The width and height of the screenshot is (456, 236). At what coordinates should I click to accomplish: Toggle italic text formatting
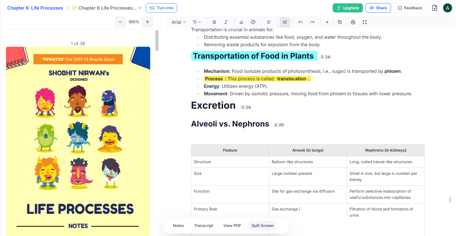click(x=226, y=22)
